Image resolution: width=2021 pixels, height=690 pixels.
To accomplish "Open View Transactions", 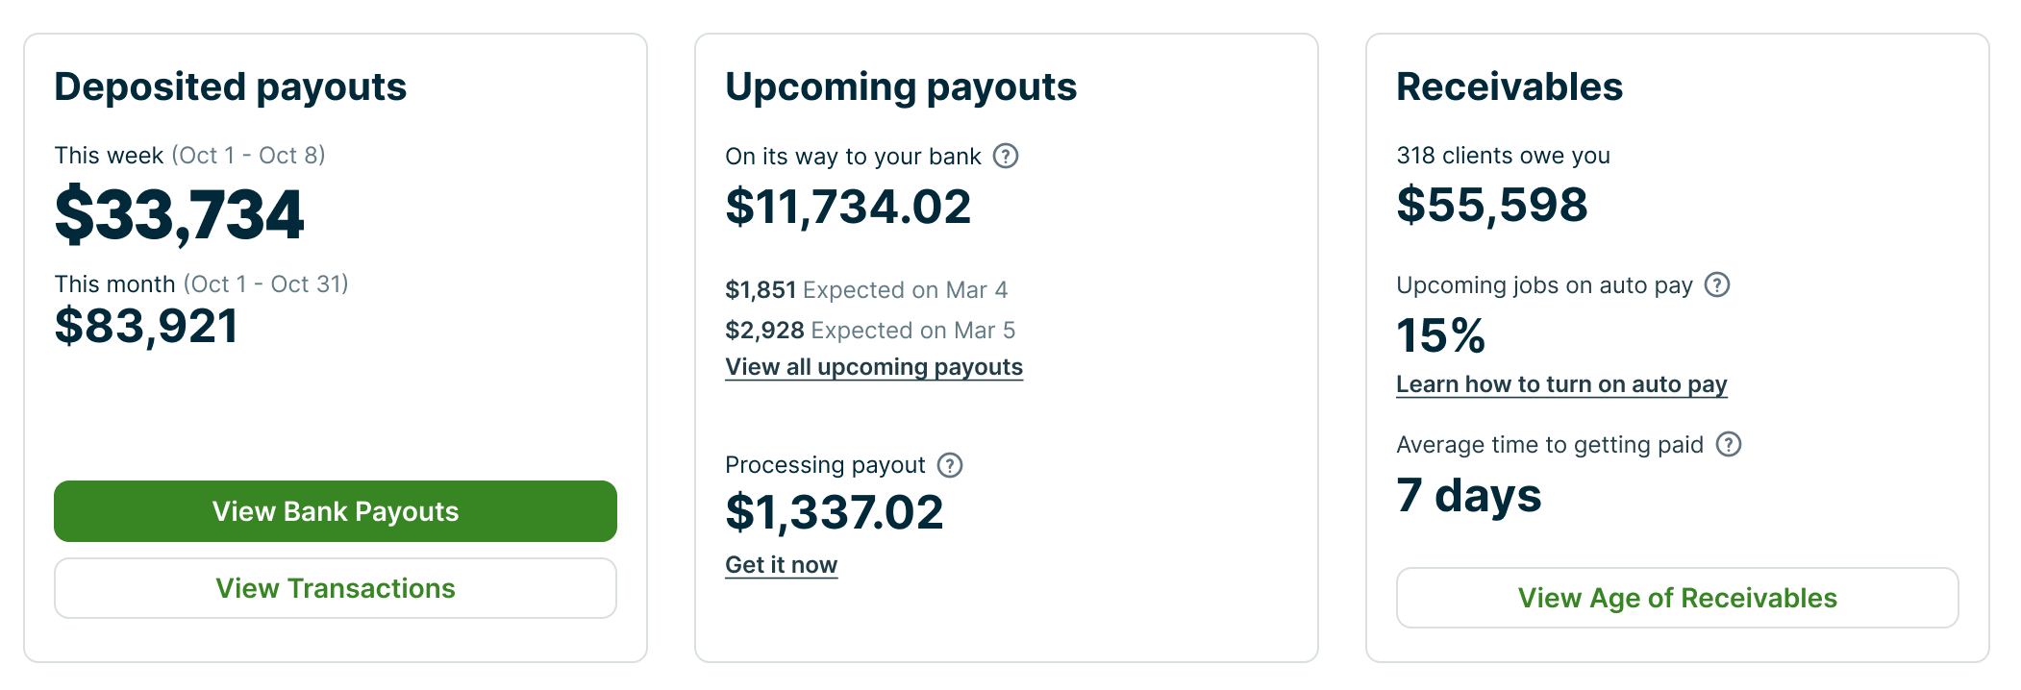I will click(335, 588).
